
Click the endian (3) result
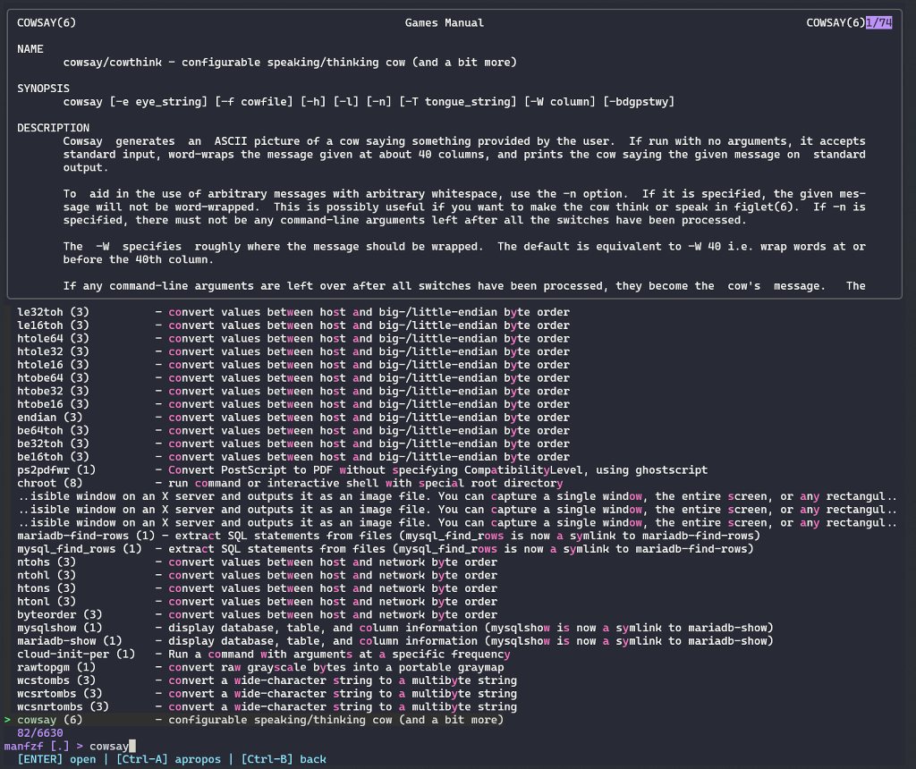293,418
